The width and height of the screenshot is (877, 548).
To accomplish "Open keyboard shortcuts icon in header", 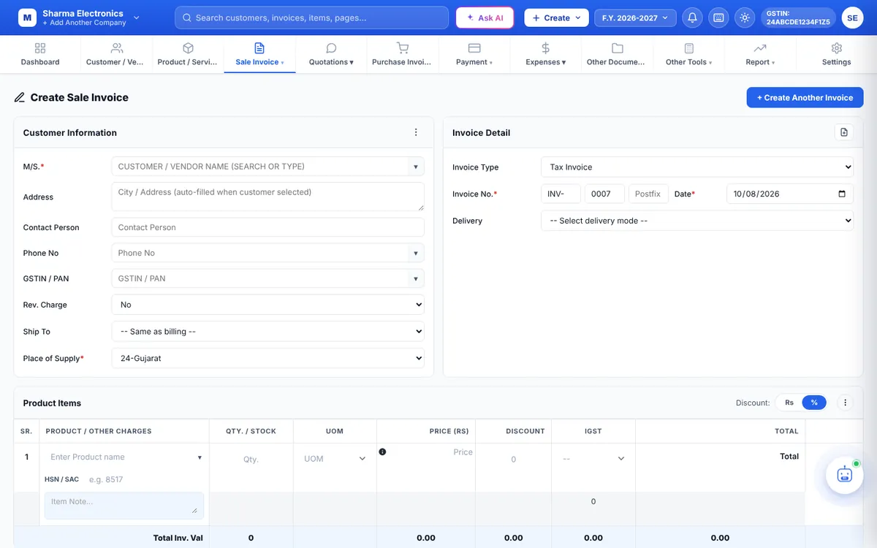I will pos(718,18).
